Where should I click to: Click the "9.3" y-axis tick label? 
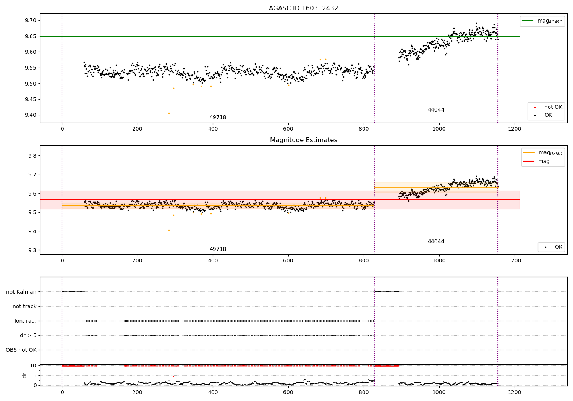pyautogui.click(x=32, y=251)
